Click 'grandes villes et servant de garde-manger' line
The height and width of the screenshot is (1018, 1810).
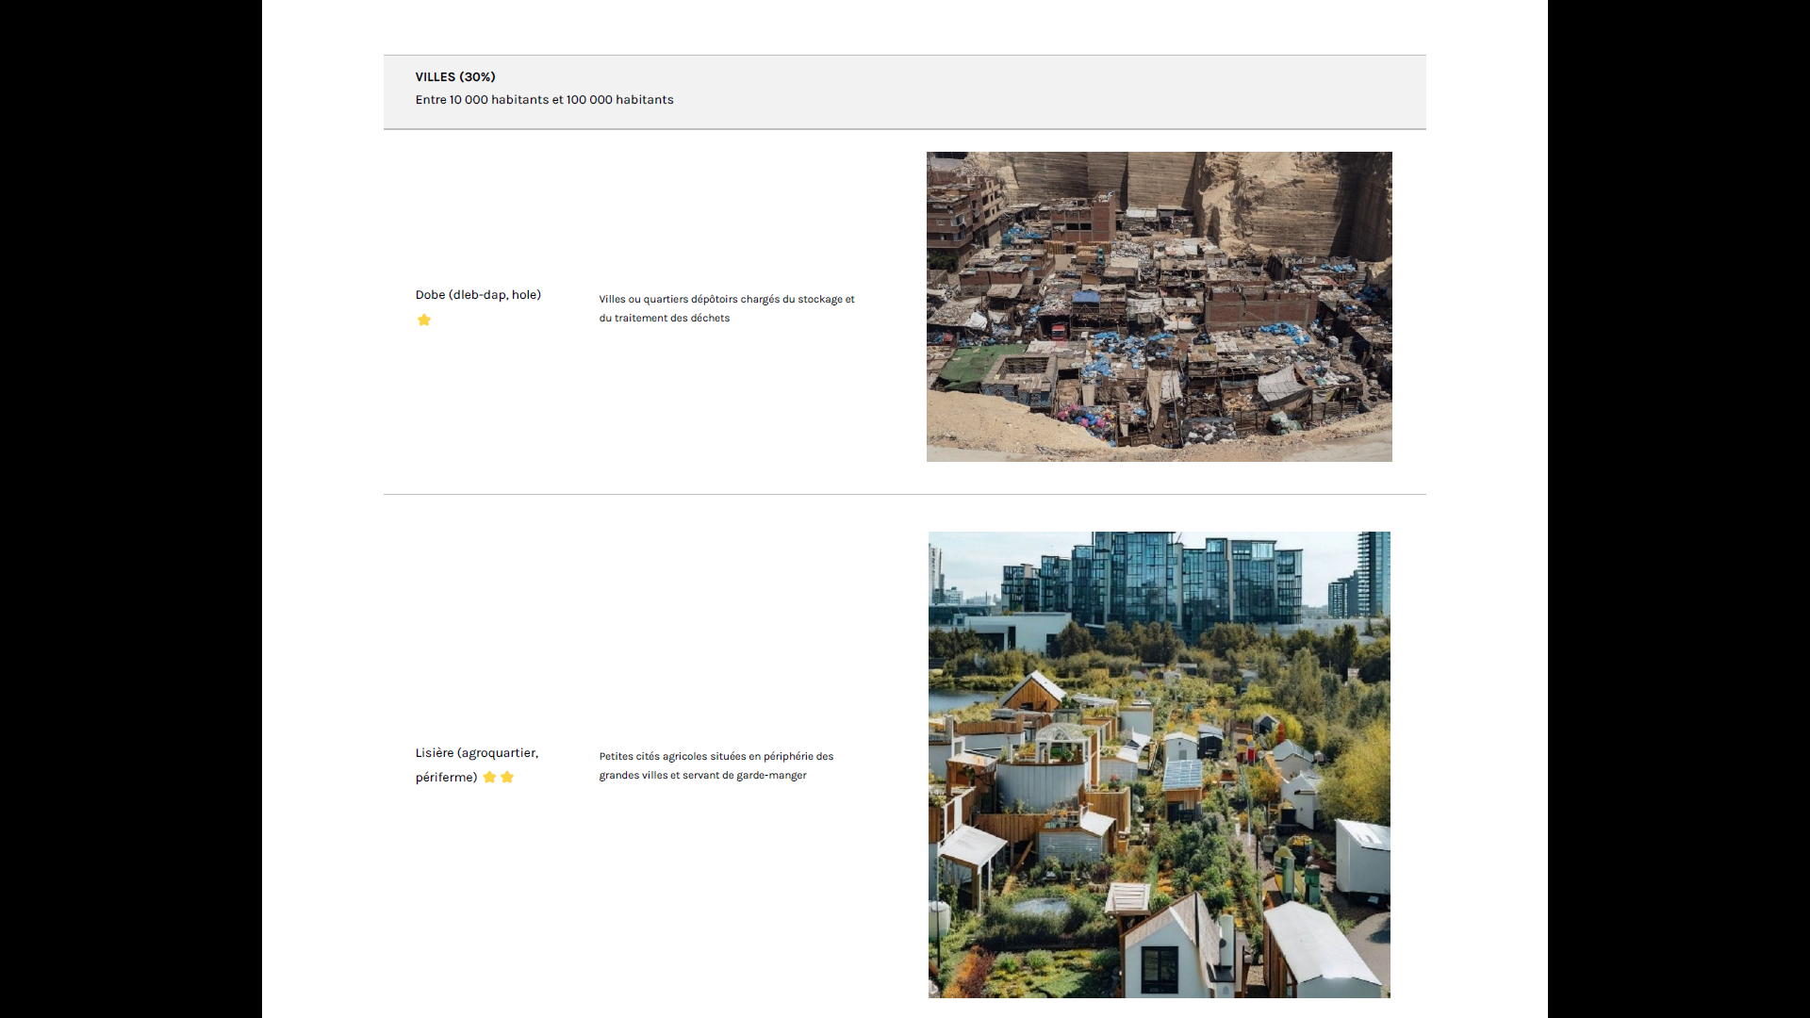pos(702,776)
